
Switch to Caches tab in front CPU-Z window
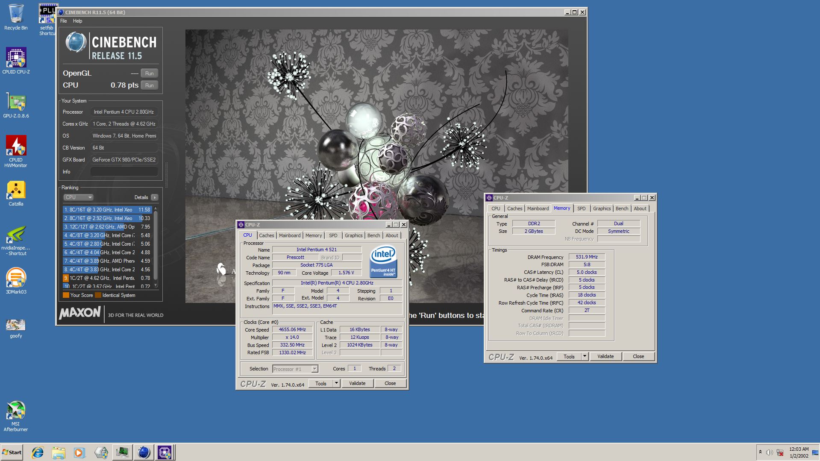266,235
